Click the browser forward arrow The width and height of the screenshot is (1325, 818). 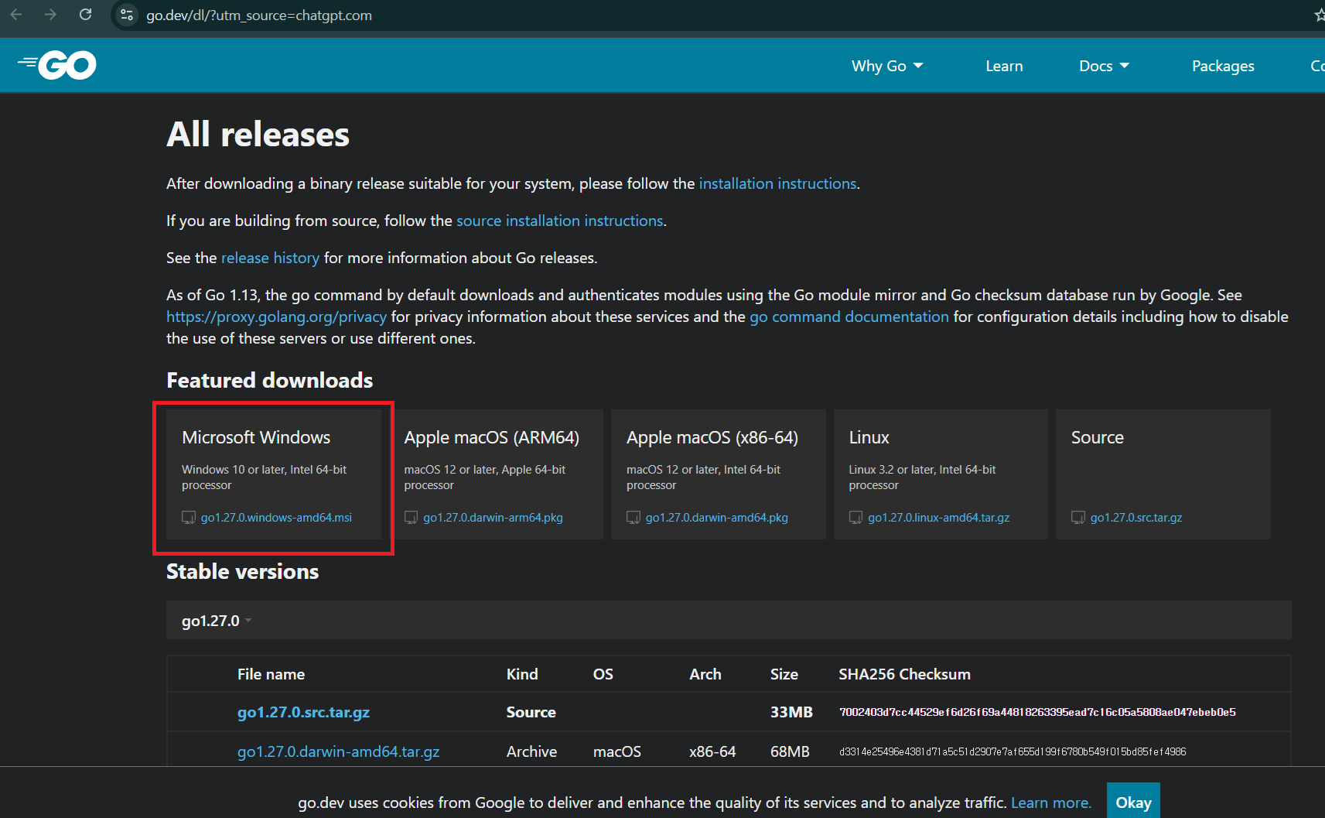coord(50,15)
